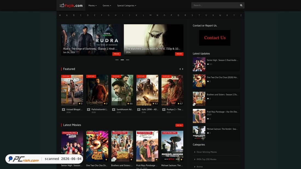The width and height of the screenshot is (301, 169).
Task: Open Michael Jackson update thumbnail
Action: click(x=199, y=133)
